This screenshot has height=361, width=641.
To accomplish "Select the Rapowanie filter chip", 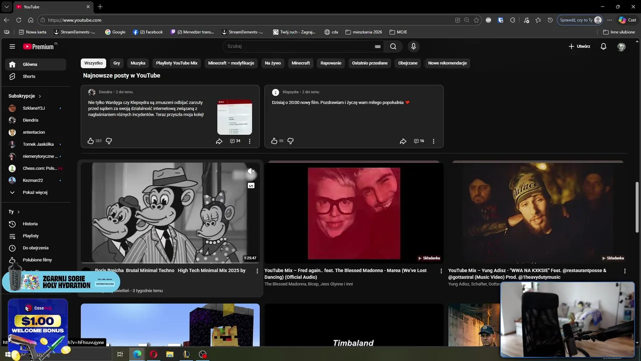I will click(x=331, y=63).
